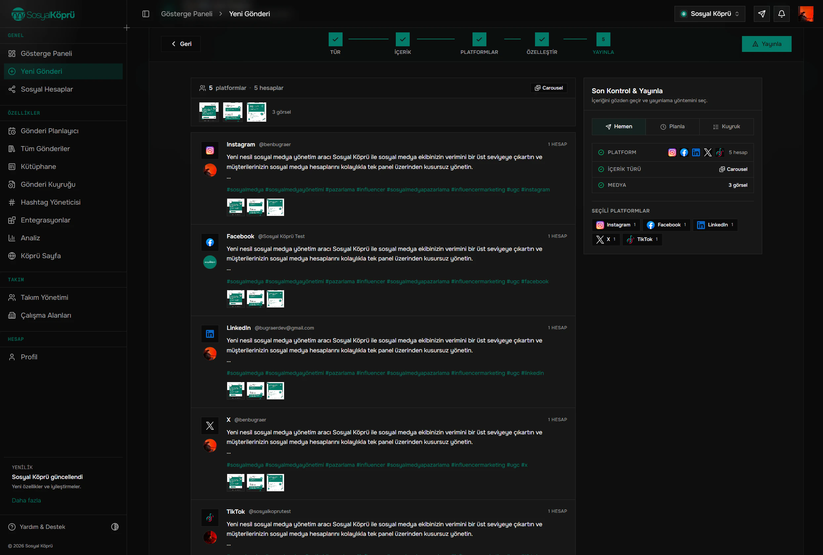Select the Hemen publish option

point(619,127)
